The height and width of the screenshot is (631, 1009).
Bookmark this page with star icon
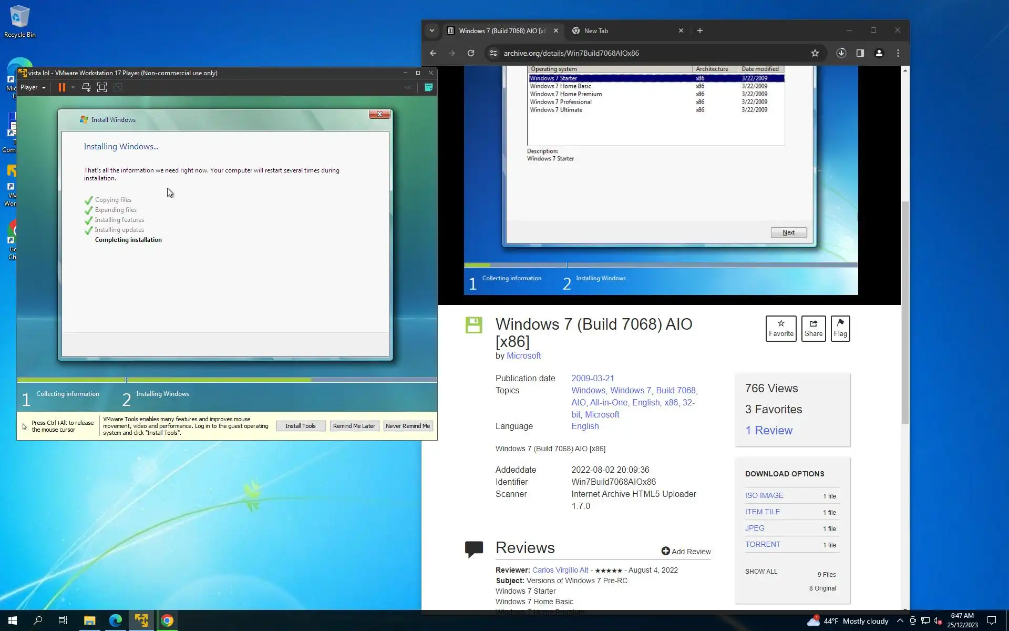coord(815,53)
